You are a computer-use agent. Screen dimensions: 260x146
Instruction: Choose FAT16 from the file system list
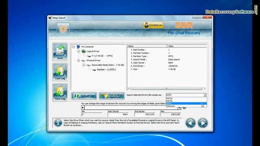[186, 99]
